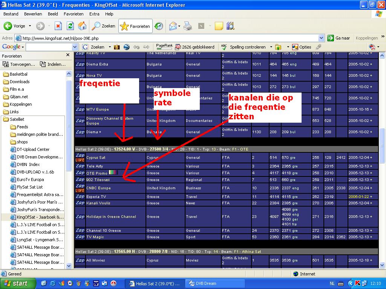Image resolution: width=386 pixels, height=289 pixels.
Task: Click Indelen in the Favorieten panel
Action: (x=53, y=64)
